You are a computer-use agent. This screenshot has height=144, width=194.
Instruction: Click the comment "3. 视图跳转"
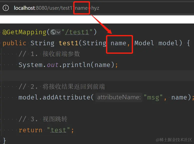click(x=43, y=119)
